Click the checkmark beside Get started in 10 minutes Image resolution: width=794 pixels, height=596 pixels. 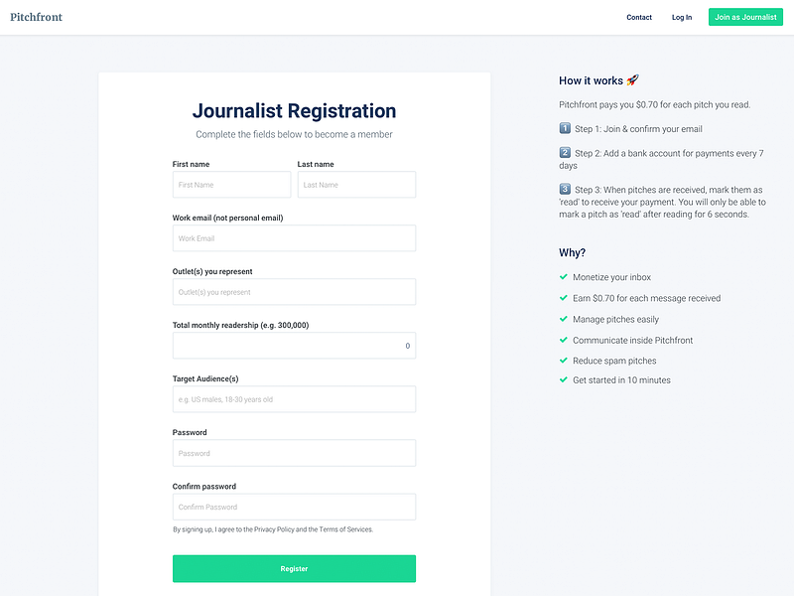[x=563, y=379]
